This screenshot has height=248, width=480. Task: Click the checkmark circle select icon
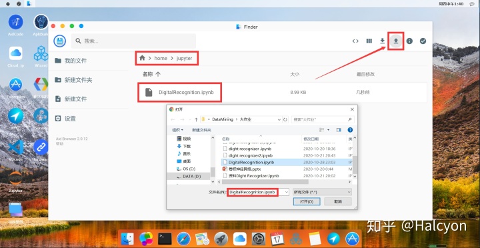[x=423, y=41]
